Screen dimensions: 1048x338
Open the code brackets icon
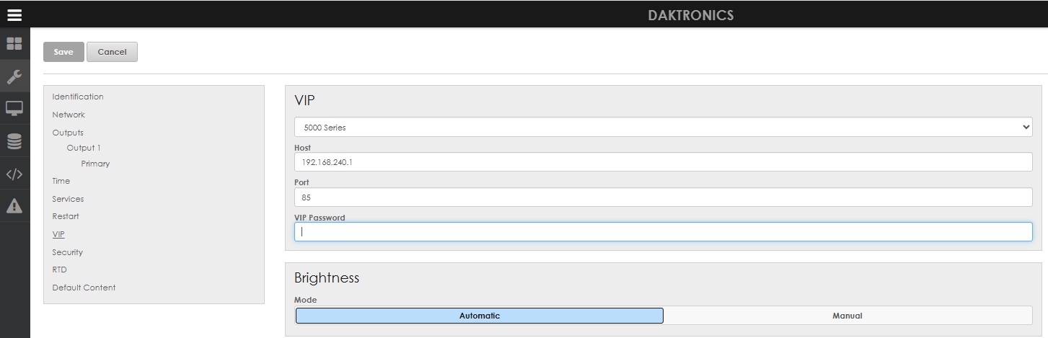(x=14, y=174)
